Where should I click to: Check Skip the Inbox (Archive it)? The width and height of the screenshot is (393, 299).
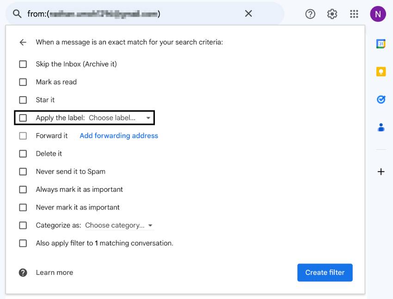click(23, 64)
